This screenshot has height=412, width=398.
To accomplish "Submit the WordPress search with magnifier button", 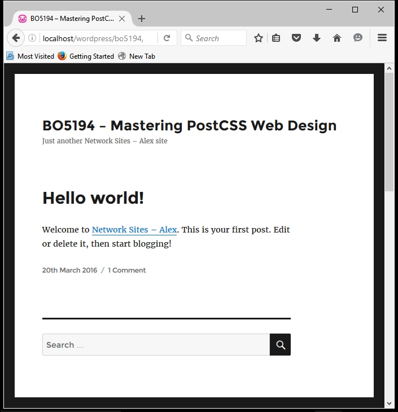I will point(280,345).
